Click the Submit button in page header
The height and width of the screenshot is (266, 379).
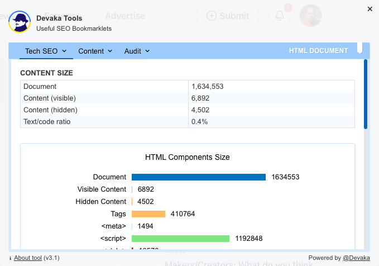pos(228,16)
